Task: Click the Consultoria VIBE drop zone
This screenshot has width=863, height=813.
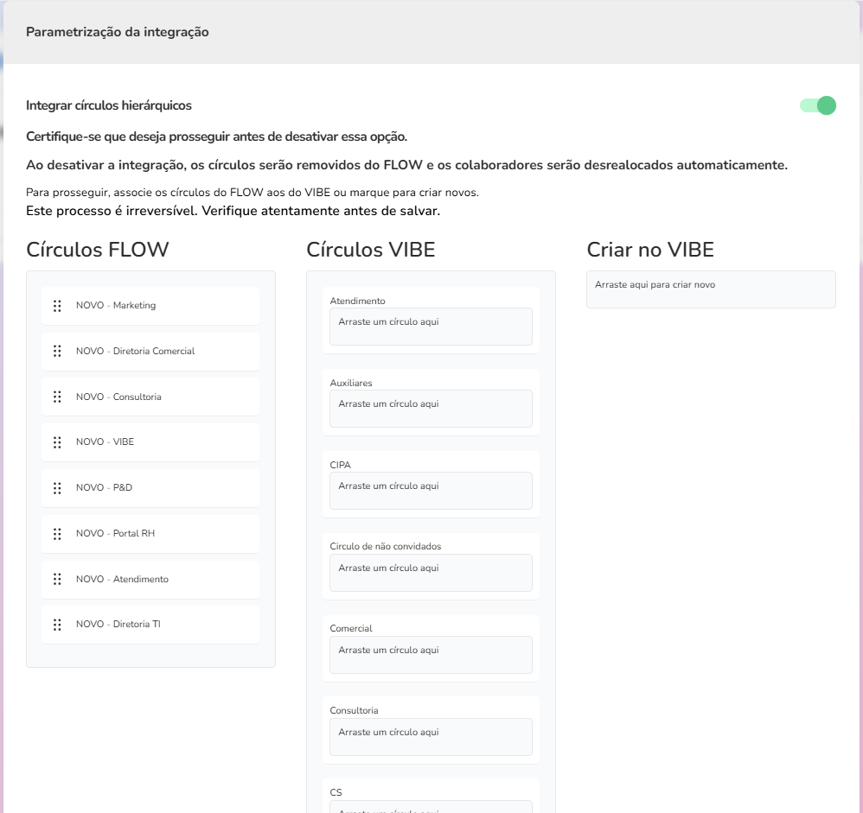Action: tap(431, 737)
